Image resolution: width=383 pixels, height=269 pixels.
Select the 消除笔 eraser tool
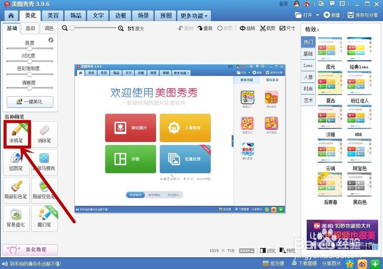(44, 134)
